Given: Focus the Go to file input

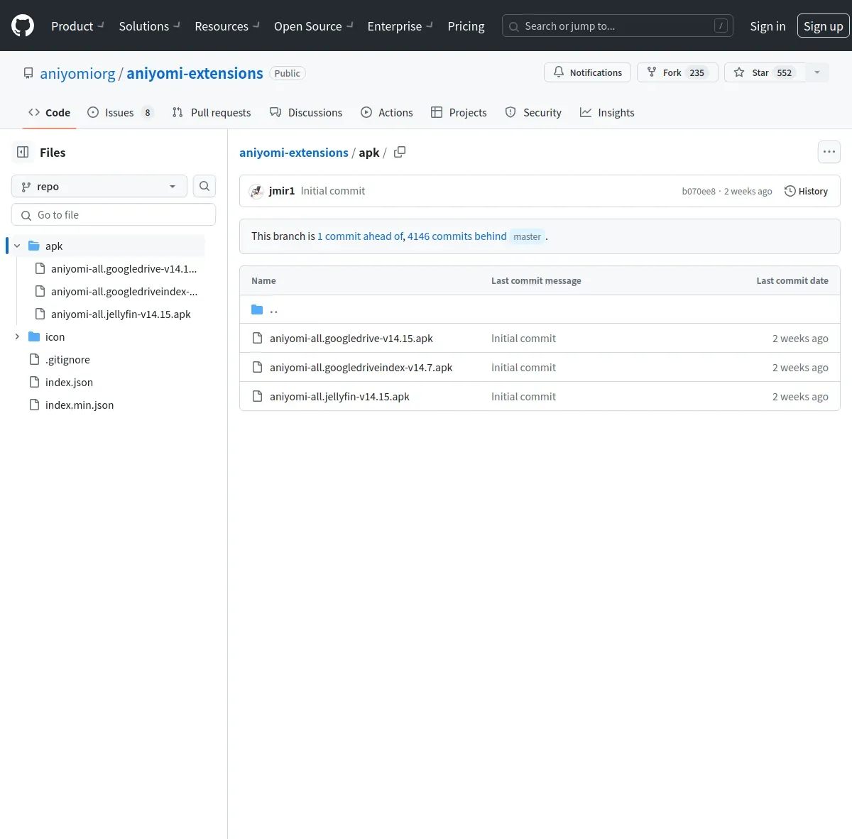Looking at the screenshot, I should (x=114, y=214).
